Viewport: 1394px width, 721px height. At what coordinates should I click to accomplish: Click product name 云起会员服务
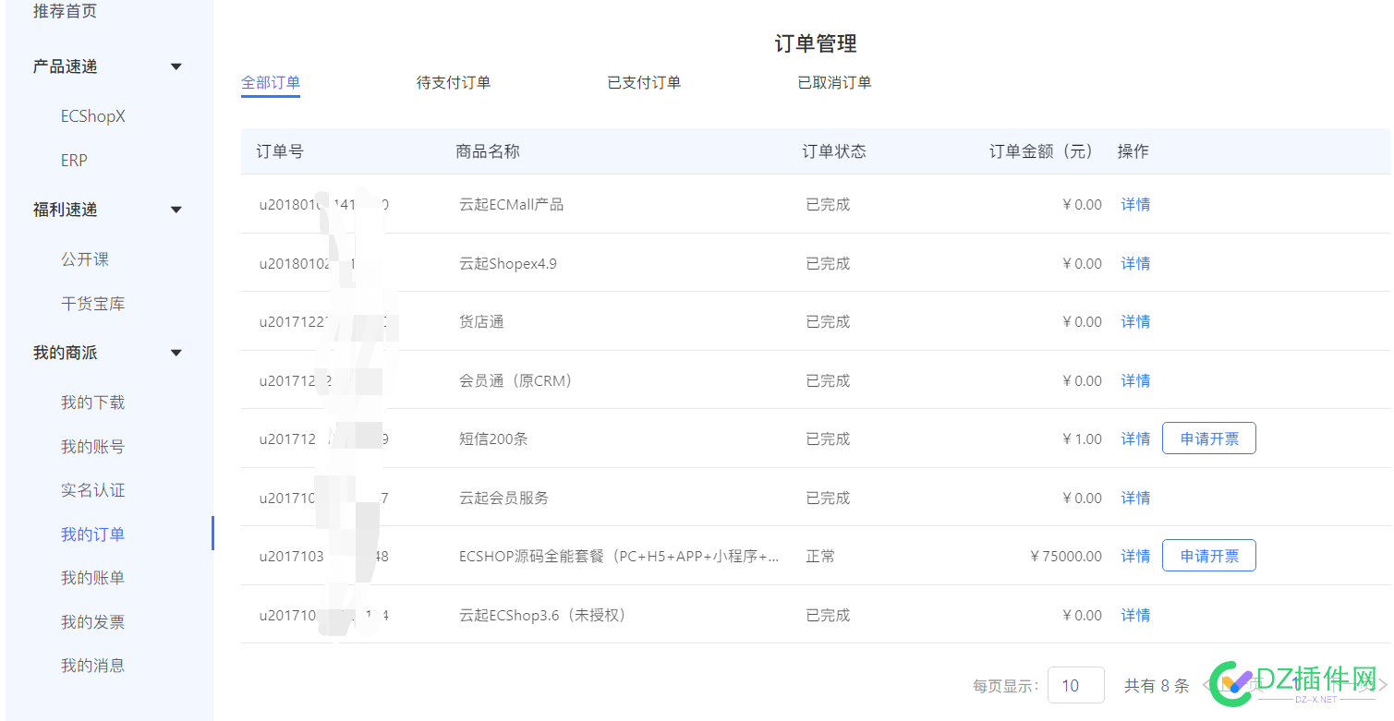(503, 499)
